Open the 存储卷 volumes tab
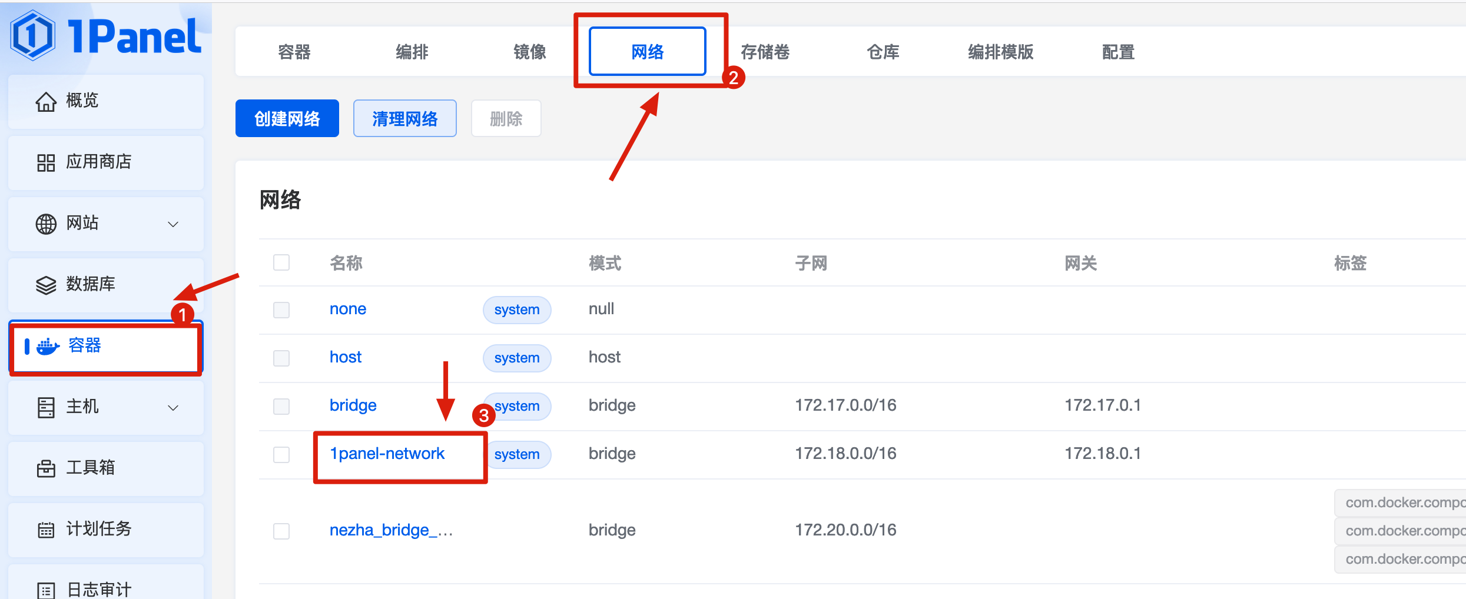The image size is (1466, 599). pyautogui.click(x=765, y=52)
